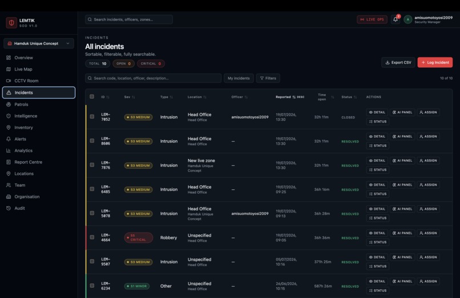Check the box for incident LEM-8606
The width and height of the screenshot is (460, 298).
92,141
